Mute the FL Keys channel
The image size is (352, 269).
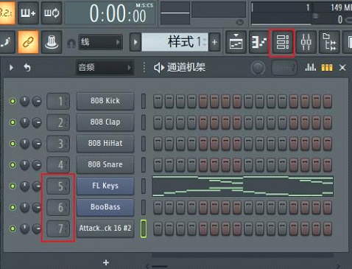13,186
